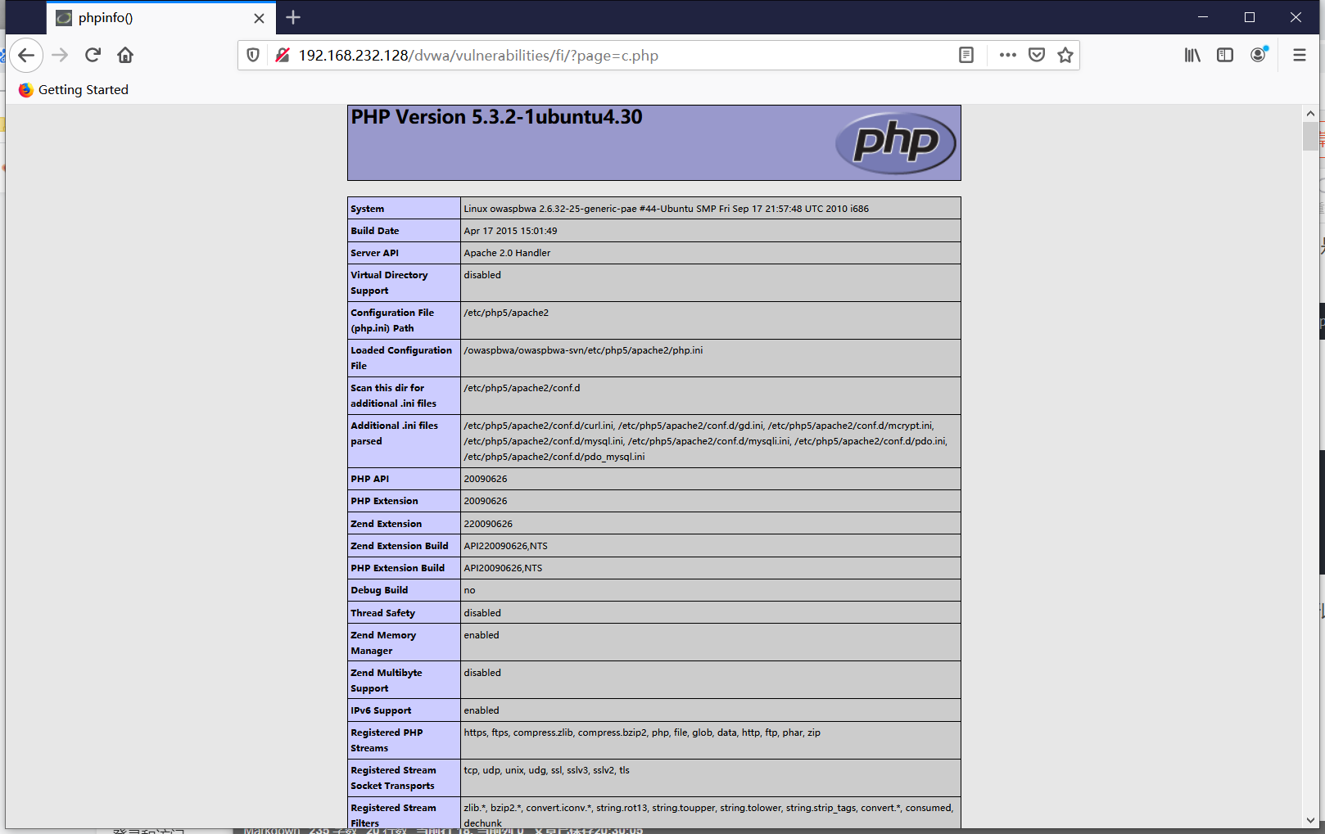Click Zend Memory Manager label
Image resolution: width=1325 pixels, height=834 pixels.
[383, 642]
